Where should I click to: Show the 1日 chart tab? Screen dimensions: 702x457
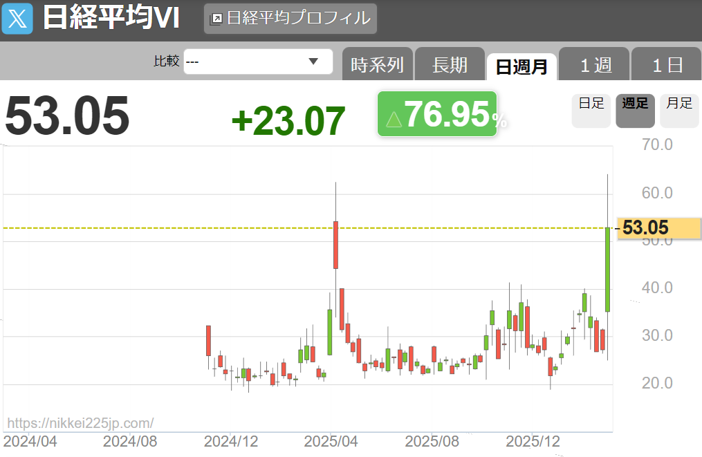(x=666, y=66)
